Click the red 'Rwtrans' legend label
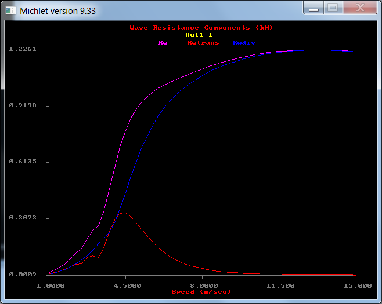382x304 pixels. (203, 42)
